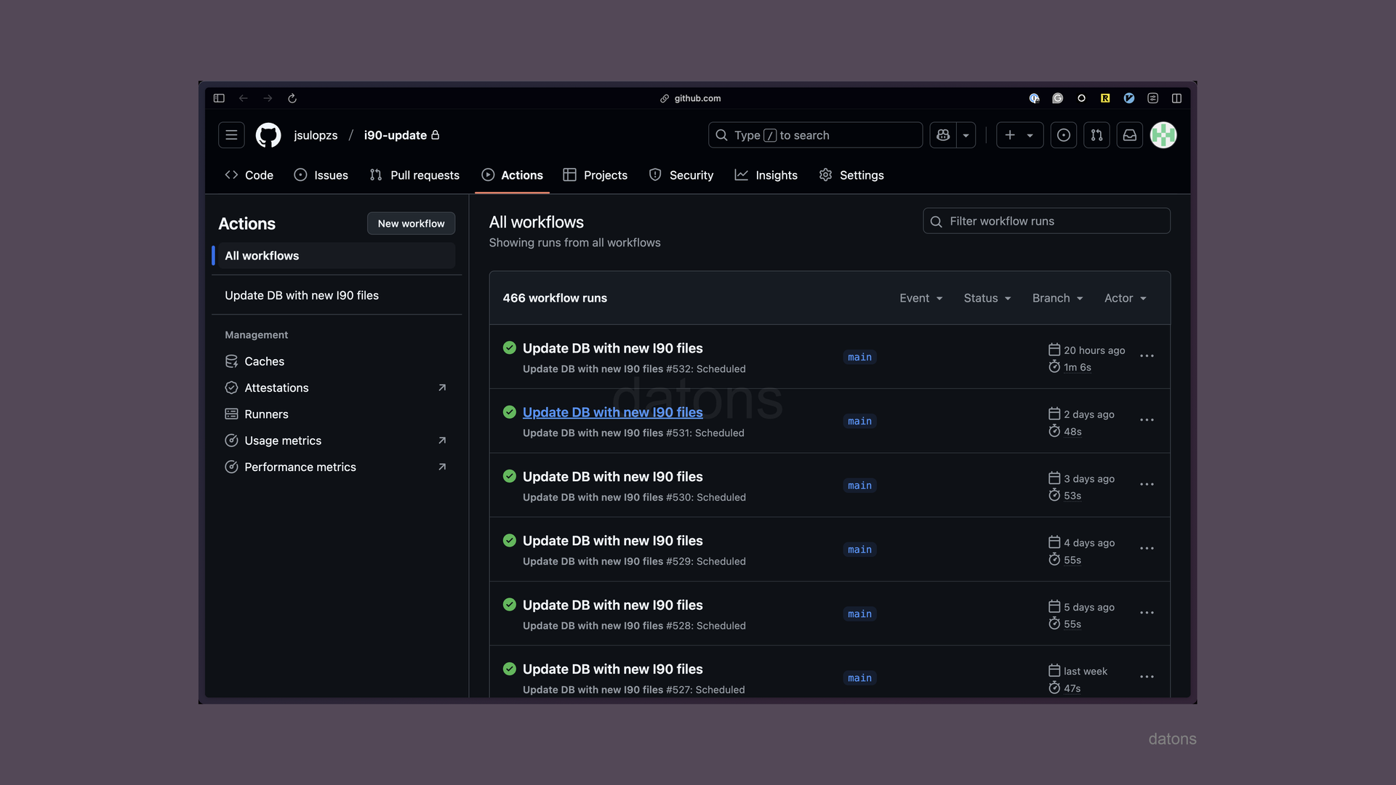Click the circle-dot Issues dashboard icon
The height and width of the screenshot is (785, 1396).
click(x=1064, y=135)
